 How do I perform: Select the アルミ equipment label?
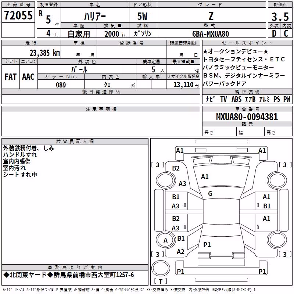(x=264, y=99)
